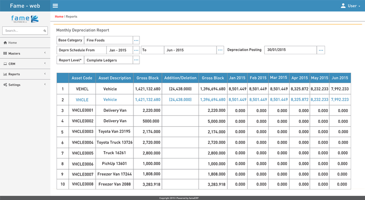Click the Feb 2015 column header
The image size is (365, 200).
pos(258,78)
